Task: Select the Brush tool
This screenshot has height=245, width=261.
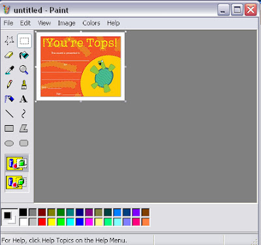Action: (24, 84)
